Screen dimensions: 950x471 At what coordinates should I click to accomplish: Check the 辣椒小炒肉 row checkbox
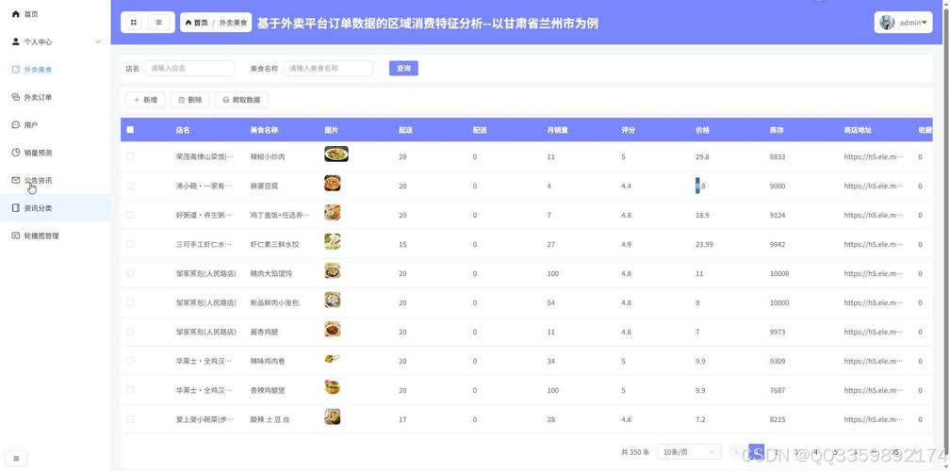click(x=130, y=156)
